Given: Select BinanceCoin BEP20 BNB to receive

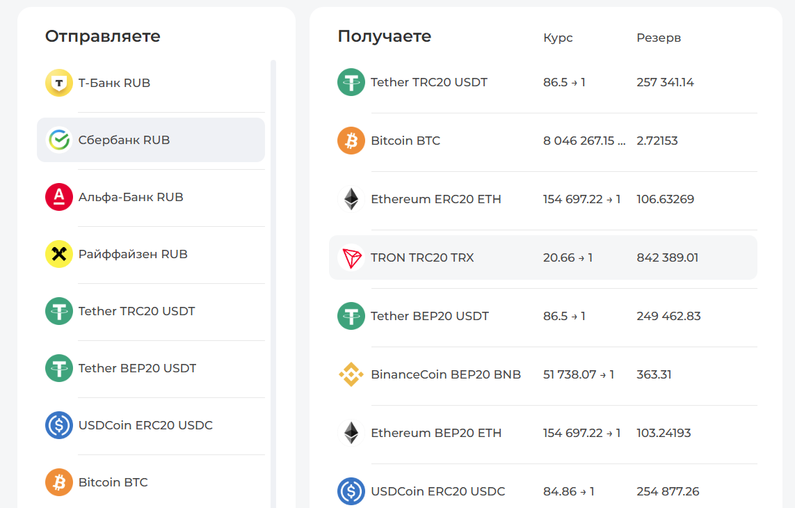Looking at the screenshot, I should pyautogui.click(x=543, y=374).
